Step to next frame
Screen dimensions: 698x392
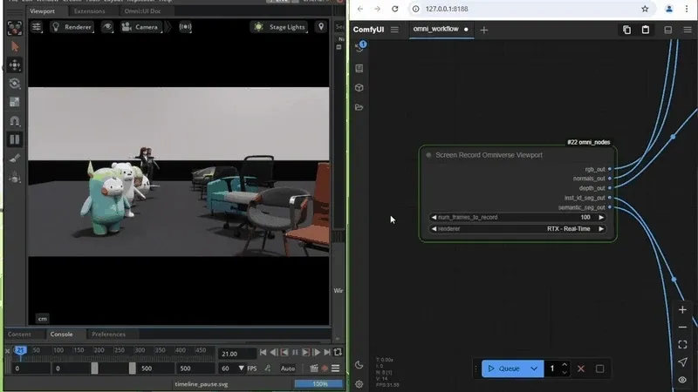pyautogui.click(x=317, y=353)
